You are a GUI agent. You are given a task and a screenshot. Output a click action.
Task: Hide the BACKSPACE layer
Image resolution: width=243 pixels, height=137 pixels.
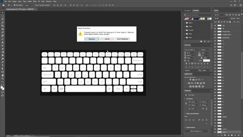[x=215, y=38]
